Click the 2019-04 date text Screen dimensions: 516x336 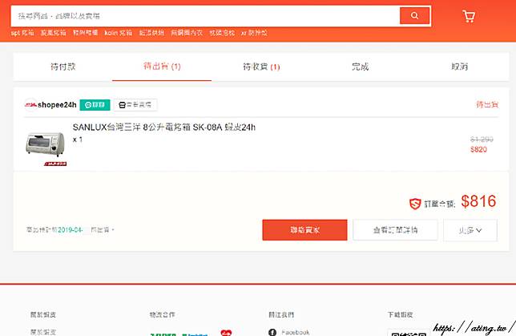click(x=70, y=230)
